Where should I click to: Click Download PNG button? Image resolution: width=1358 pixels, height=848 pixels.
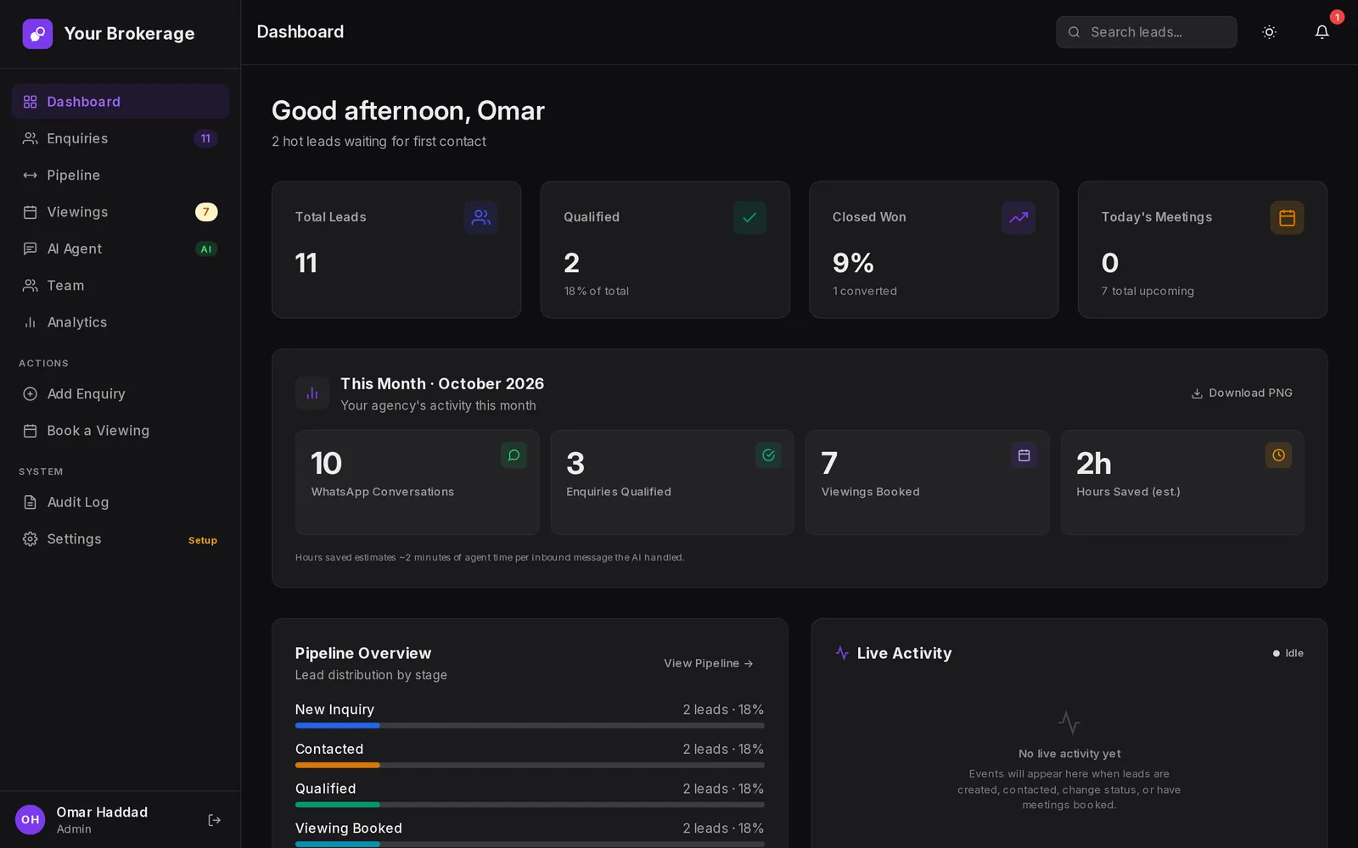coord(1242,393)
